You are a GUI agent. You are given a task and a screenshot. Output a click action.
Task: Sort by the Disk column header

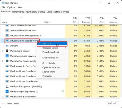[x=98, y=20]
